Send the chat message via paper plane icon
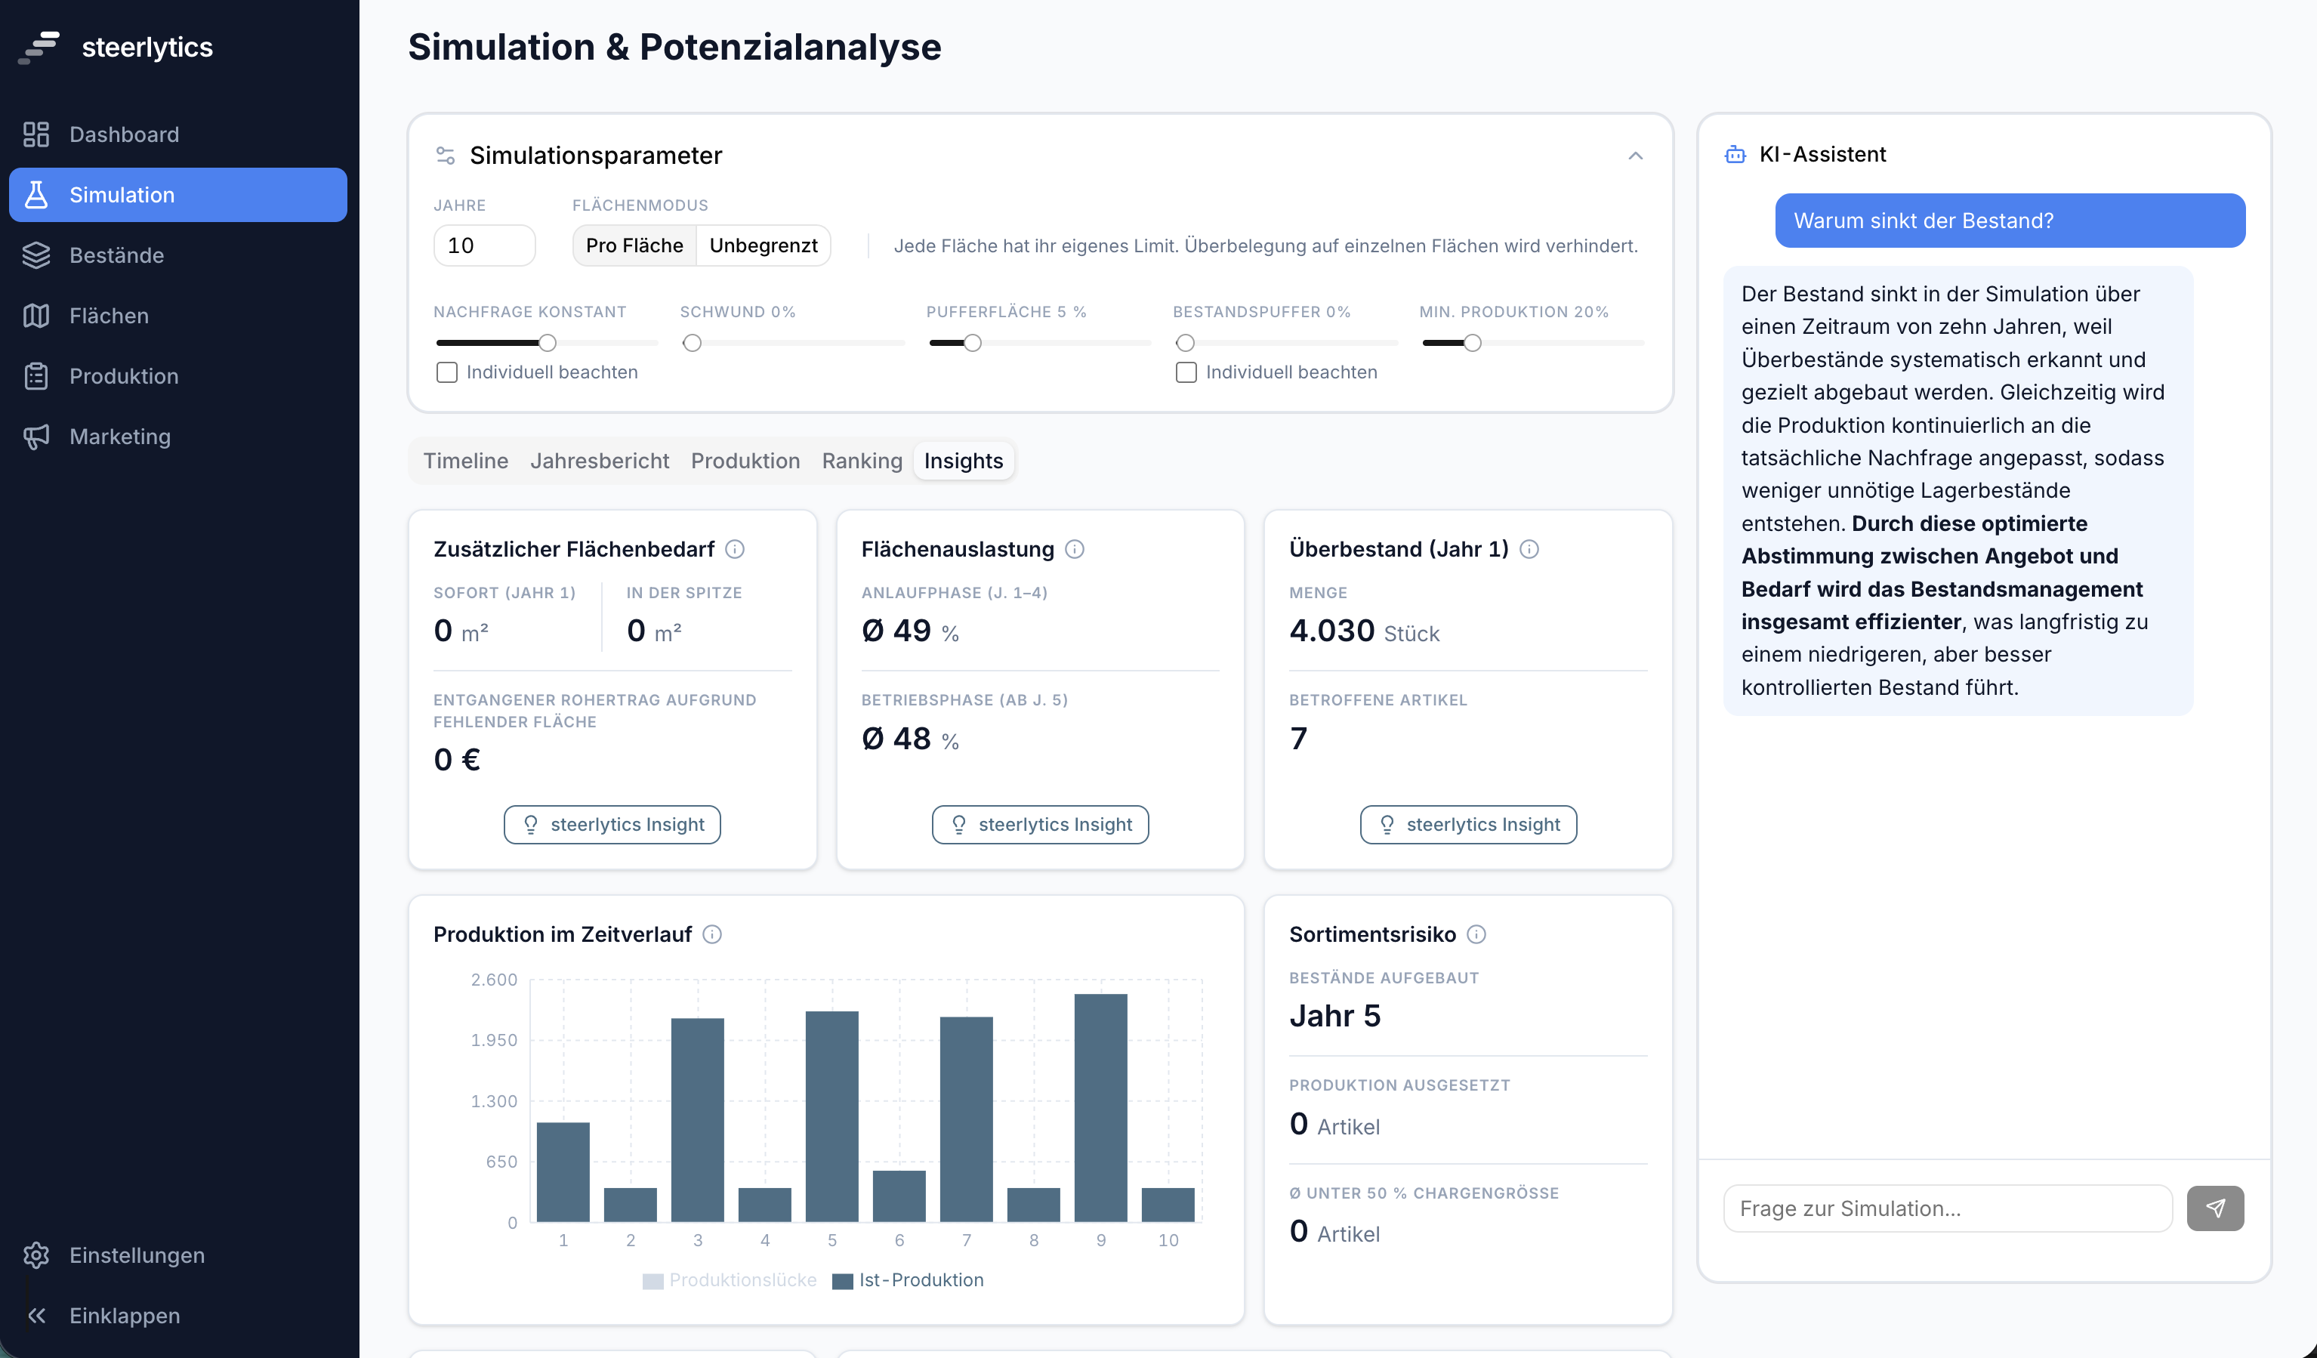 point(2215,1208)
